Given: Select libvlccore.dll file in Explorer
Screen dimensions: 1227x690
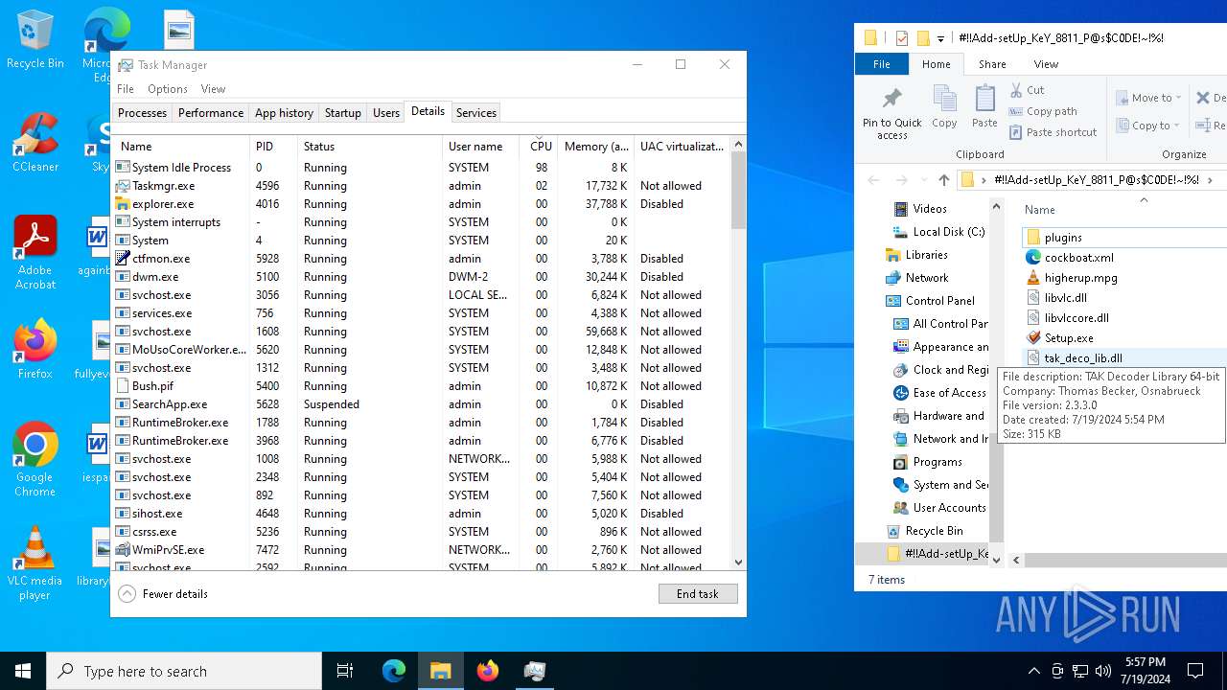Looking at the screenshot, I should click(1076, 317).
